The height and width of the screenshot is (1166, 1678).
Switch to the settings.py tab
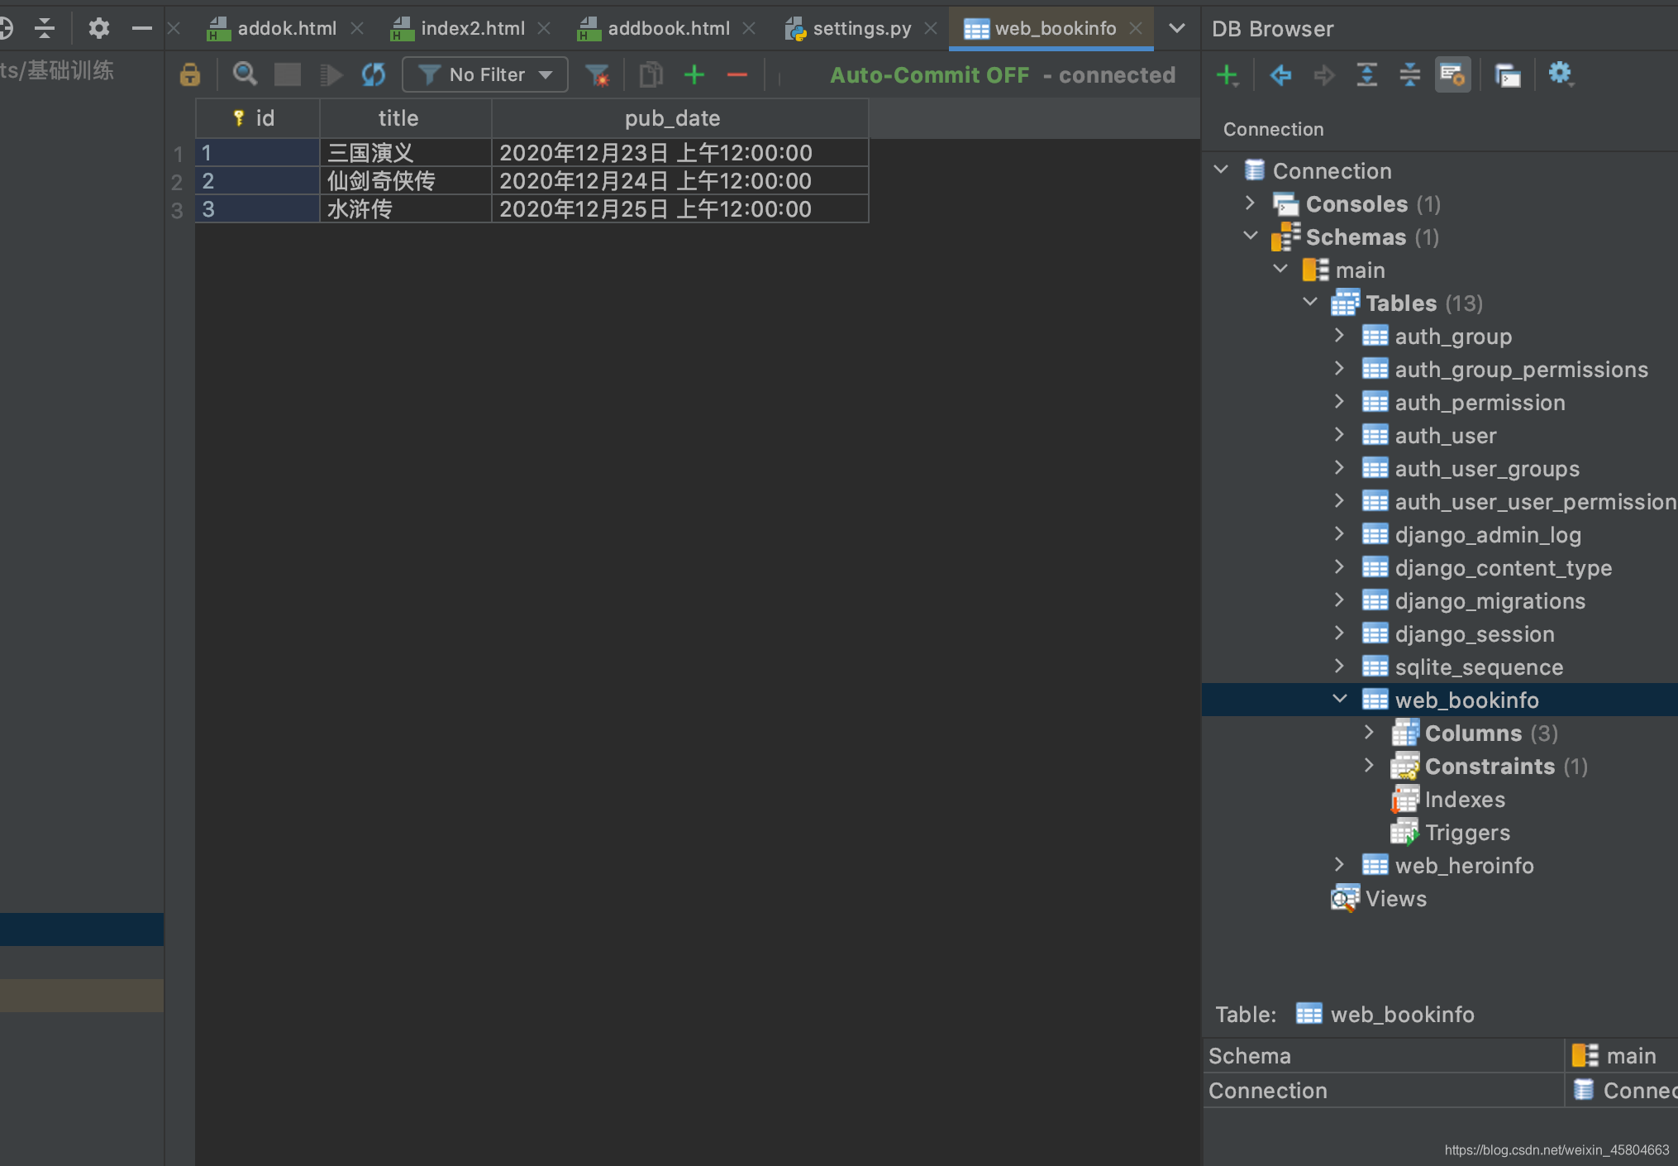pyautogui.click(x=861, y=29)
